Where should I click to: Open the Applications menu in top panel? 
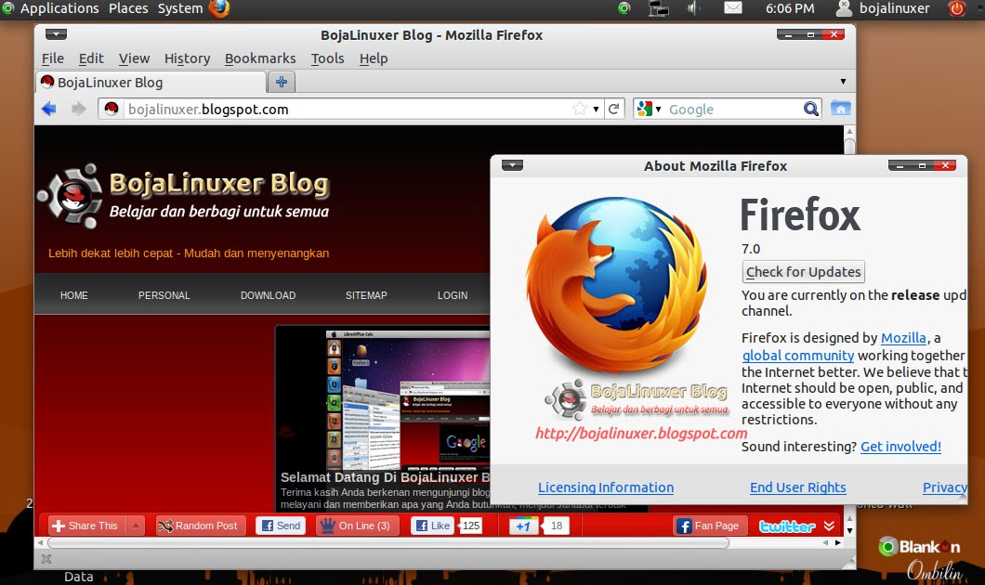(x=59, y=8)
